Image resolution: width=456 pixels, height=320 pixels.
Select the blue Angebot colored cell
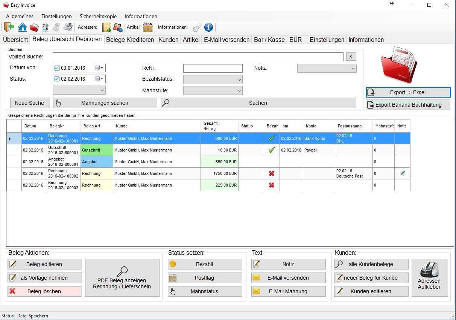[97, 162]
